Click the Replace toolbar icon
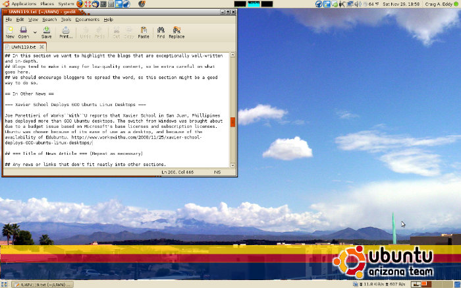Viewport: 461px width, 288px height. click(177, 32)
